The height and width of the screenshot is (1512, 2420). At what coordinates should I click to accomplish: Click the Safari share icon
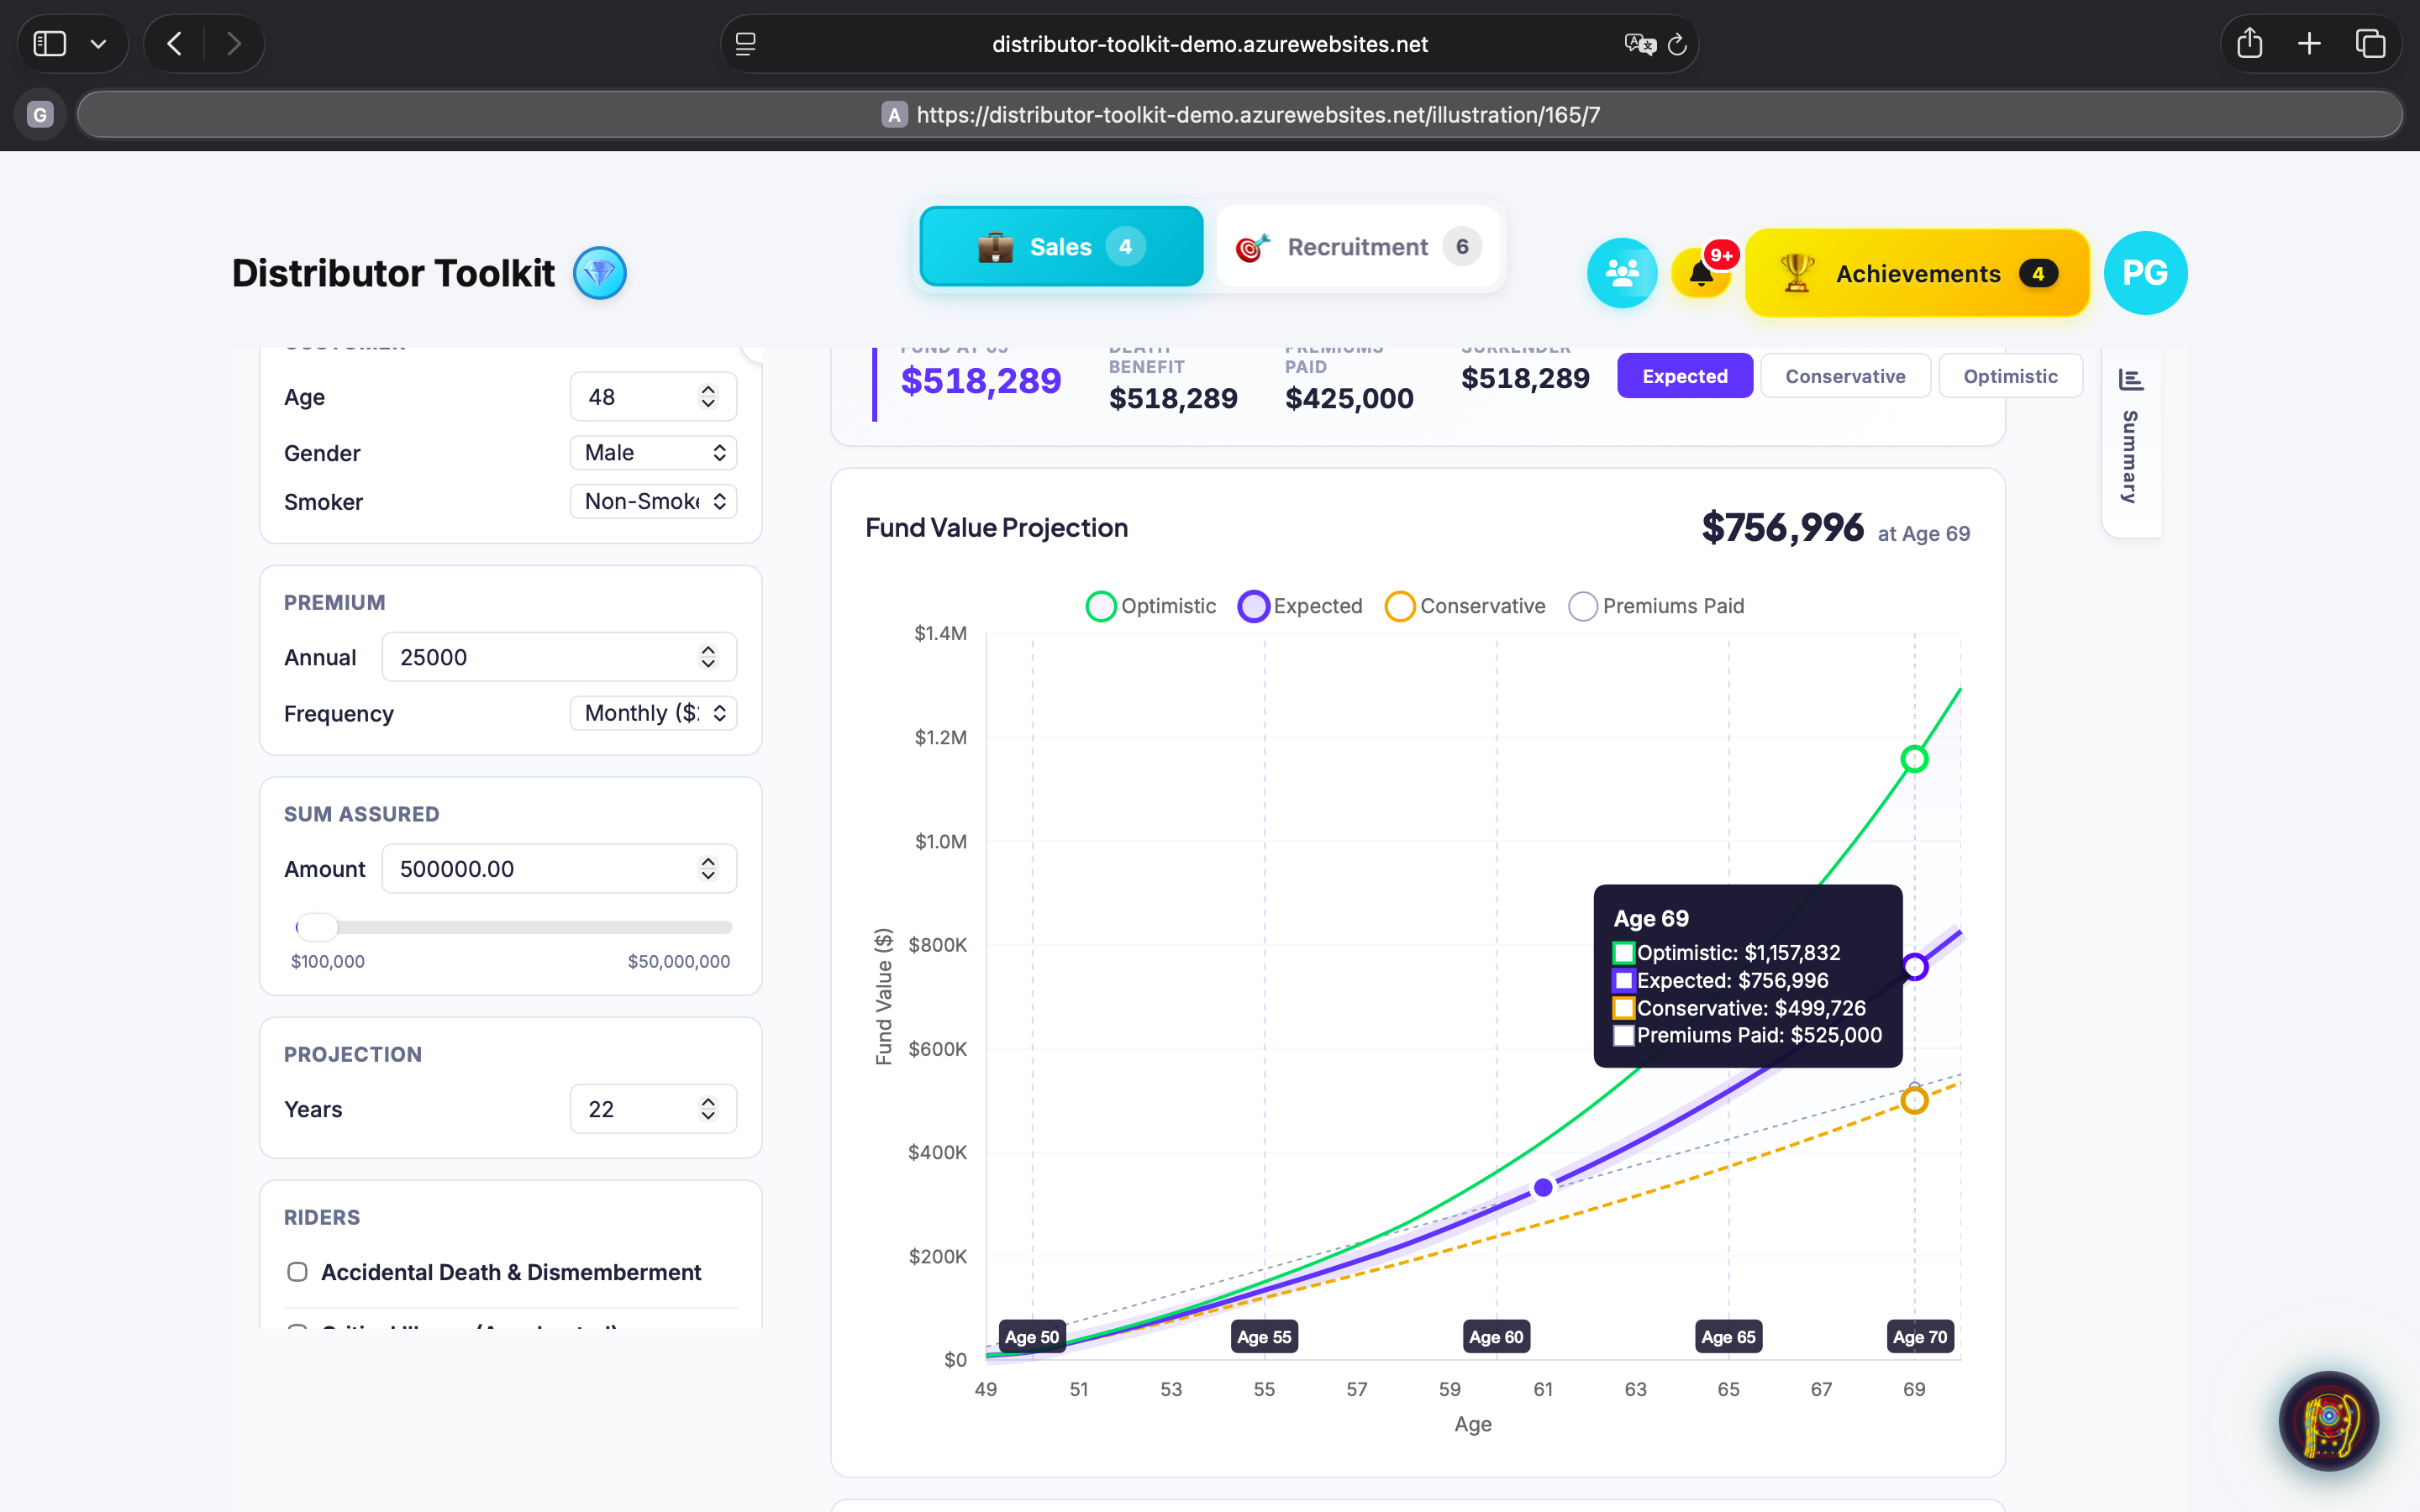[2250, 43]
